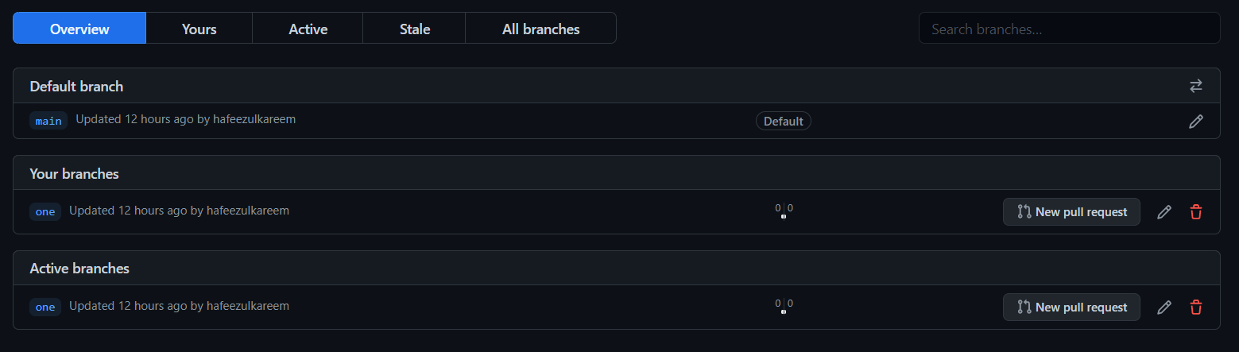Viewport: 1239px width, 352px height.
Task: Rename the 'one' branch under Active branches
Action: [1164, 308]
